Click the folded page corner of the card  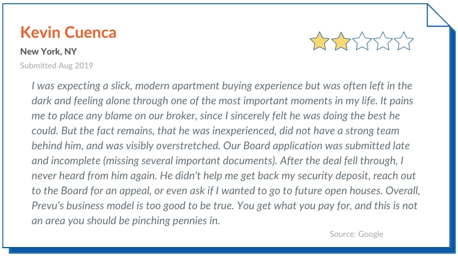[438, 16]
